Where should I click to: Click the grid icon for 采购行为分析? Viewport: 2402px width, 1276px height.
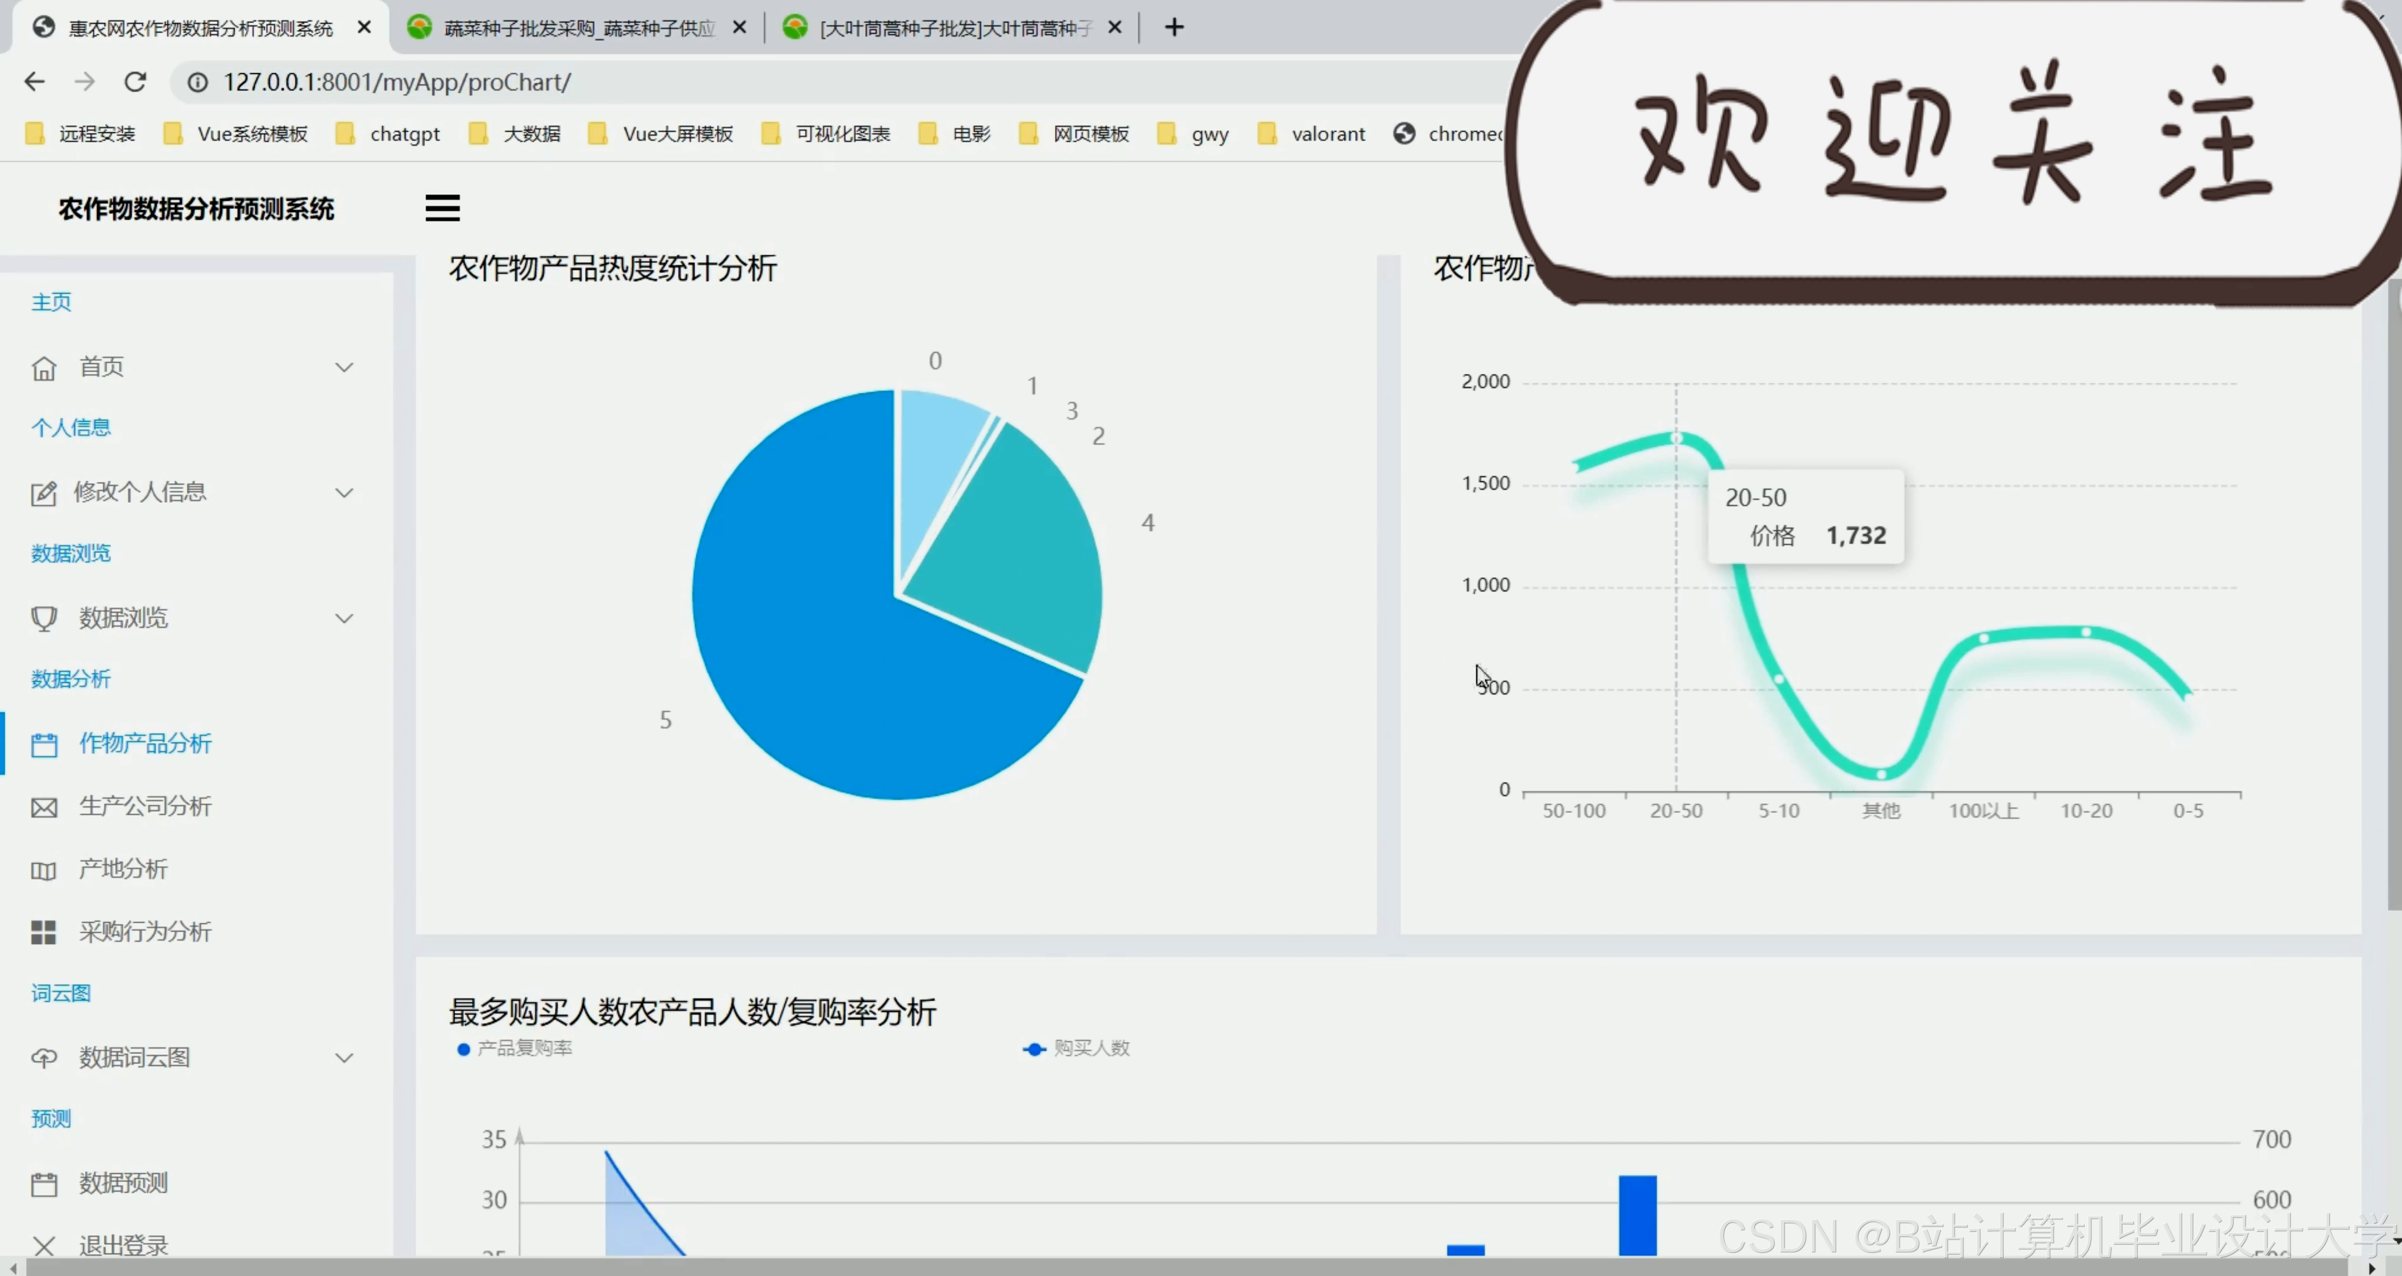click(44, 932)
